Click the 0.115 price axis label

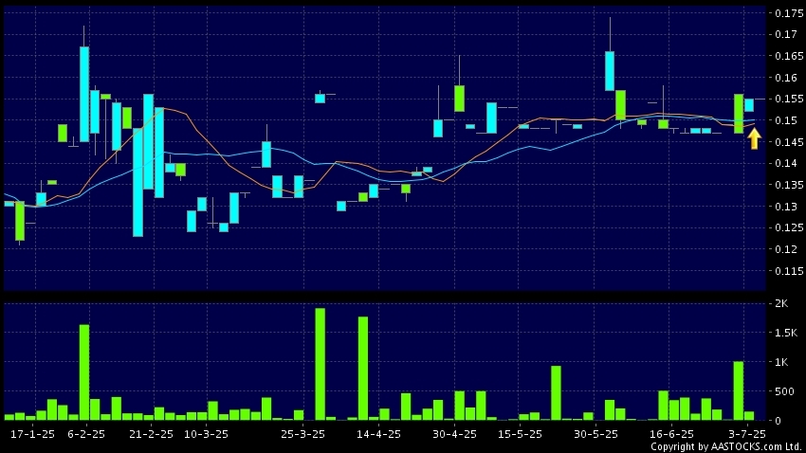coord(789,271)
